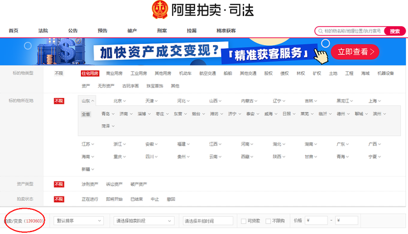Expand the 广东 province dropdown

pyautogui.click(x=343, y=144)
